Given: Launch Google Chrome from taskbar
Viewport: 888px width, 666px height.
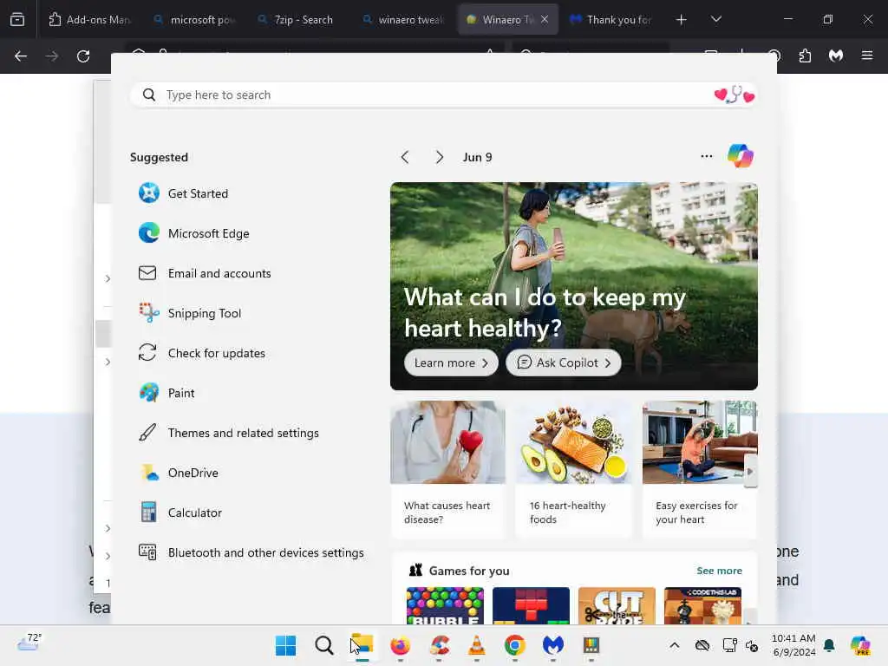Looking at the screenshot, I should coord(515,645).
